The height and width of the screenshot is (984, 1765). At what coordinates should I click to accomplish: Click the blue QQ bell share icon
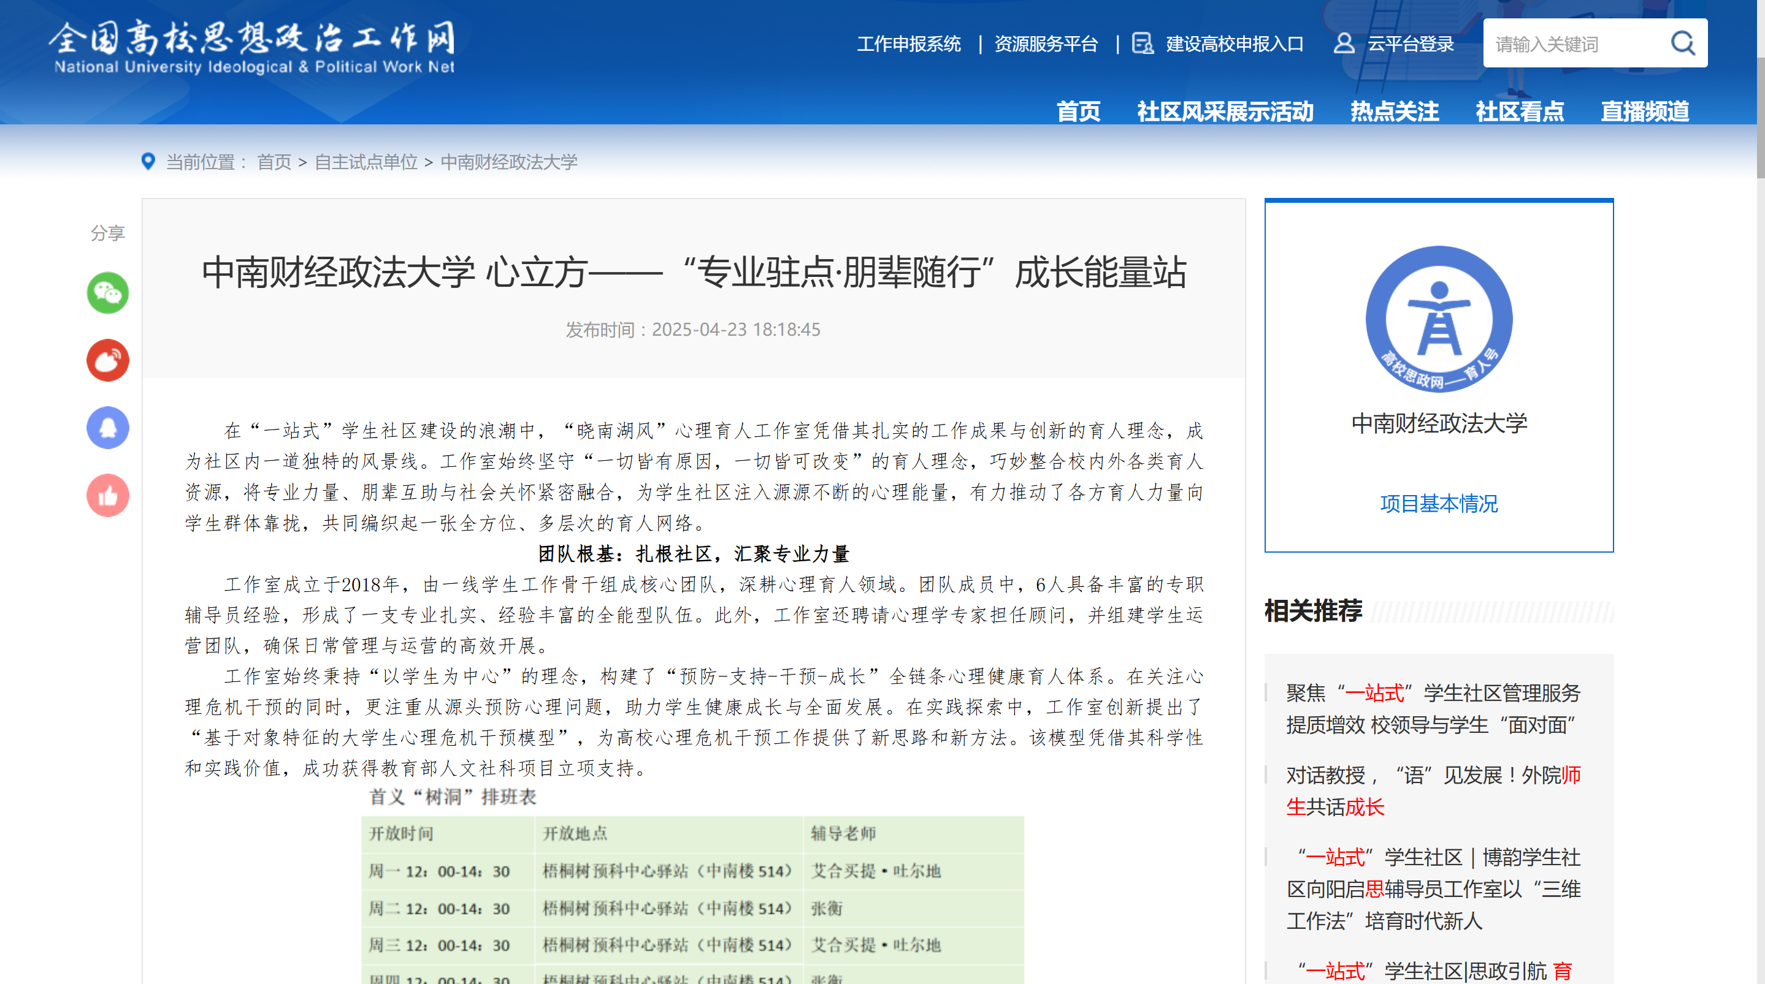coord(107,428)
